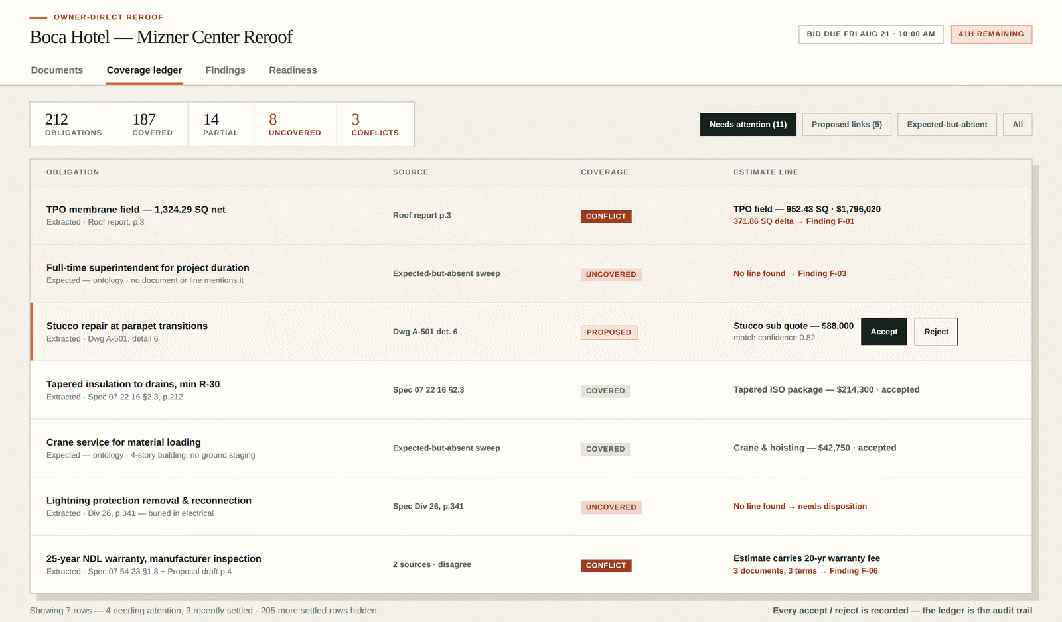This screenshot has width=1062, height=622.
Task: Accept the Stucco sub quote match
Action: pos(884,332)
